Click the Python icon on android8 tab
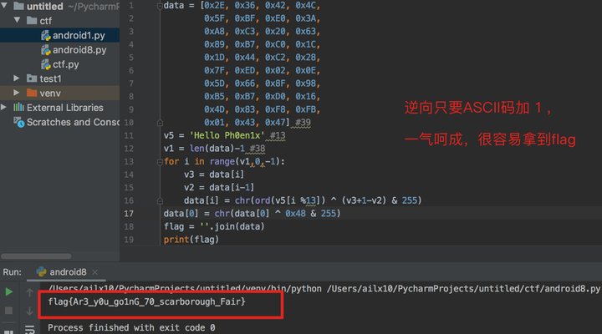 click(41, 272)
